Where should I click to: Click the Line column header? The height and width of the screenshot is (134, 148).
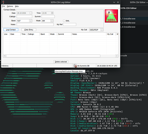click(x=6, y=34)
